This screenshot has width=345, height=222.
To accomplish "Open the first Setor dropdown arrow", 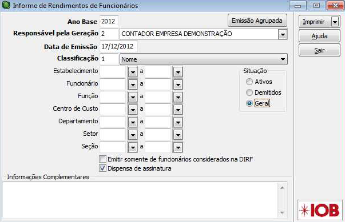I will click(133, 135).
